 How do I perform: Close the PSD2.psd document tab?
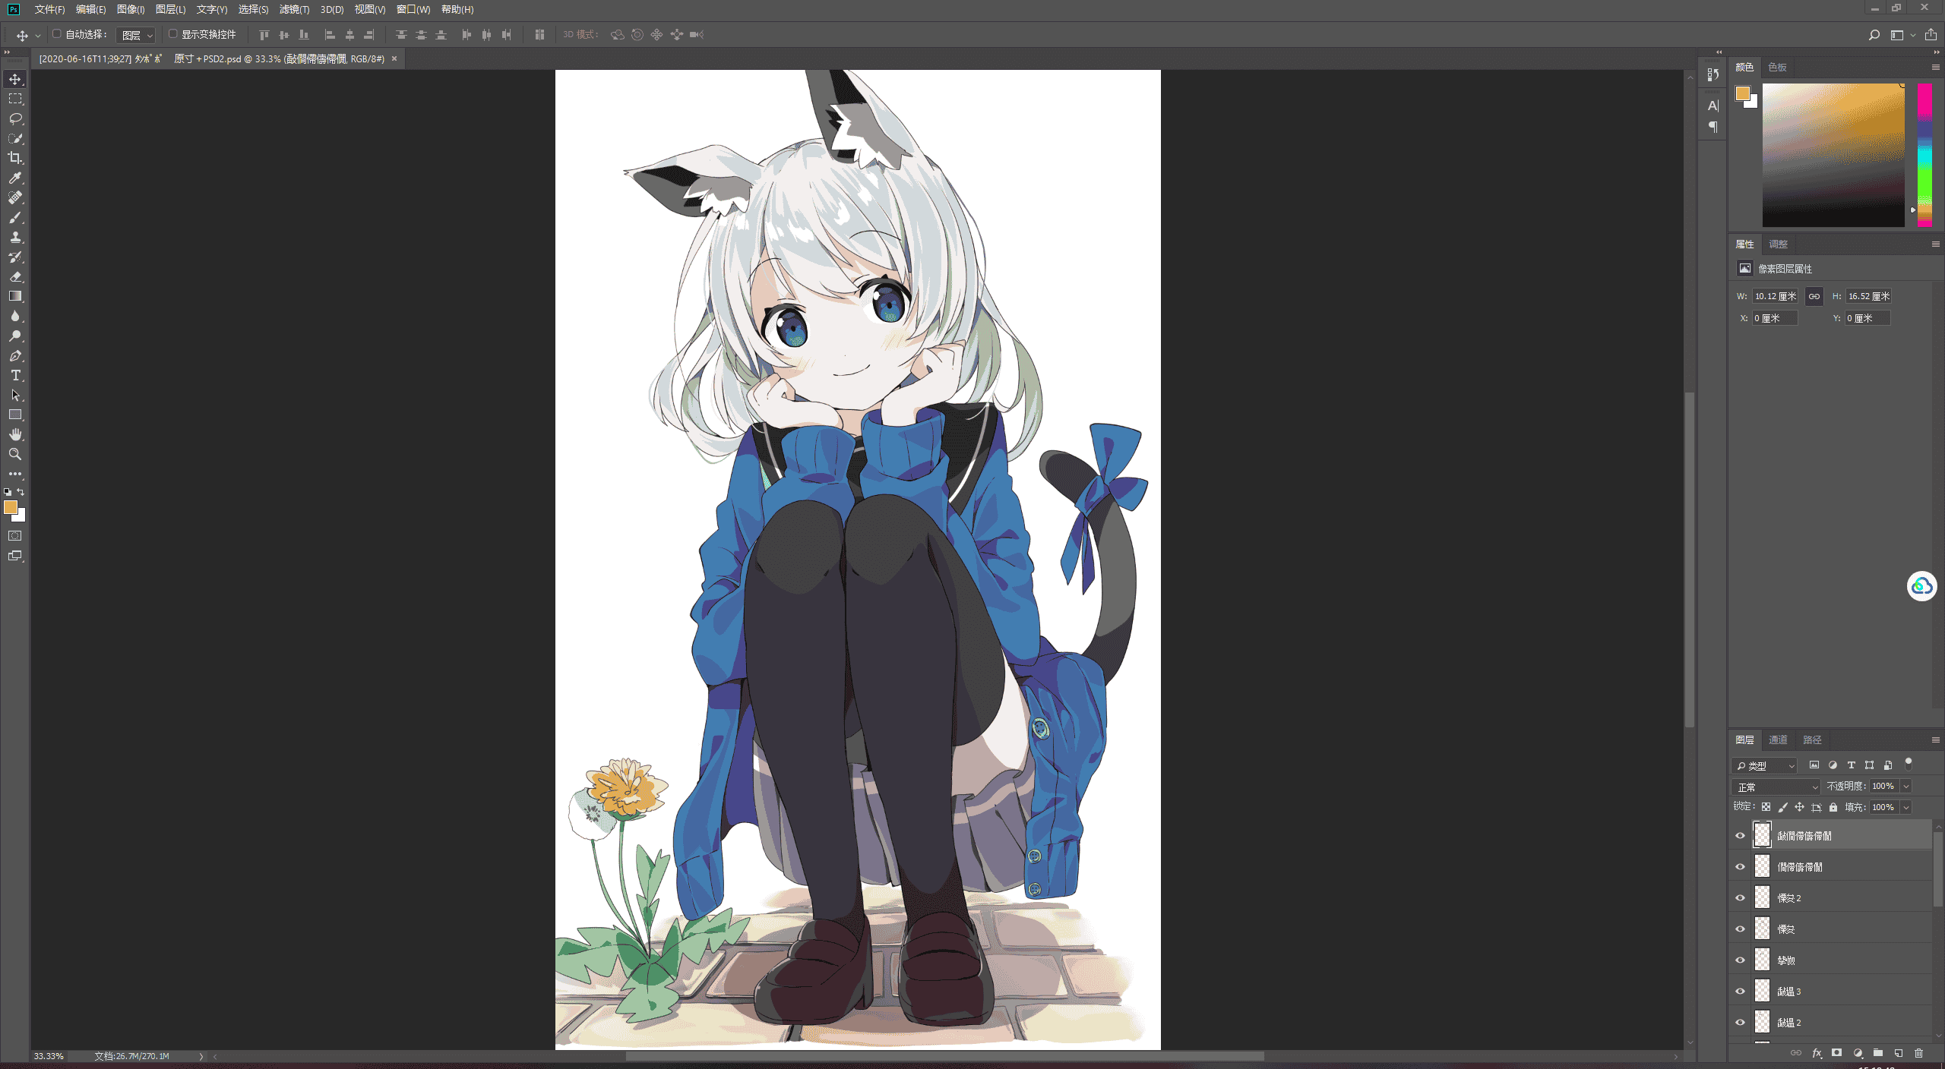(394, 58)
